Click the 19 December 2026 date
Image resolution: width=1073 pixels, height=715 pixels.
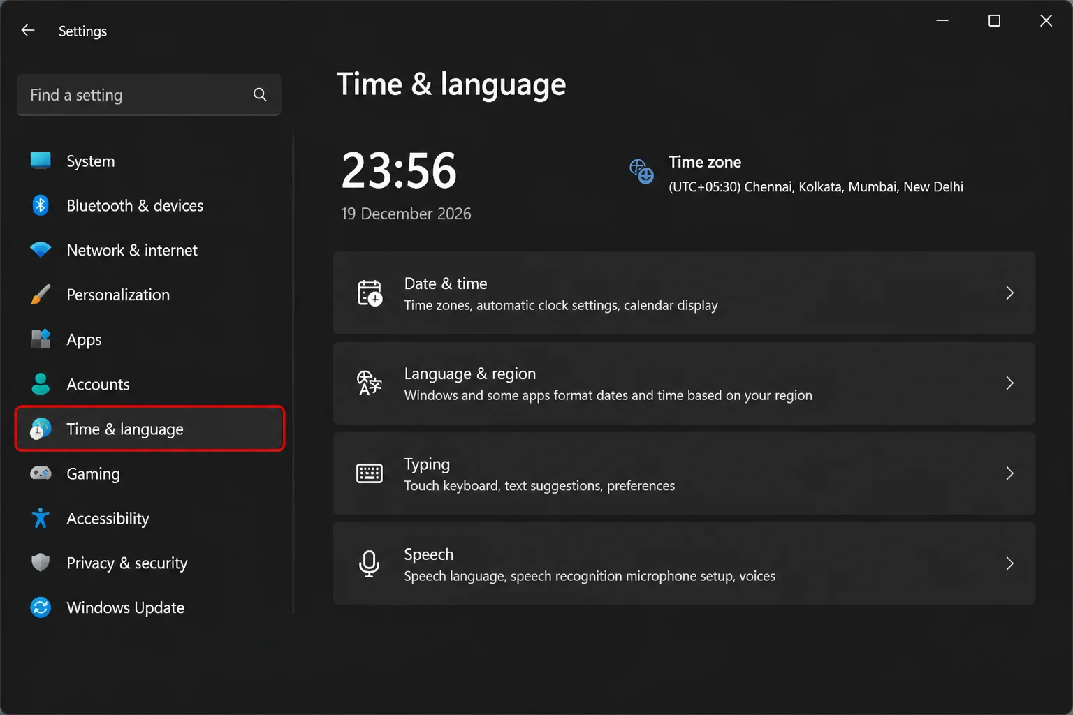(406, 214)
